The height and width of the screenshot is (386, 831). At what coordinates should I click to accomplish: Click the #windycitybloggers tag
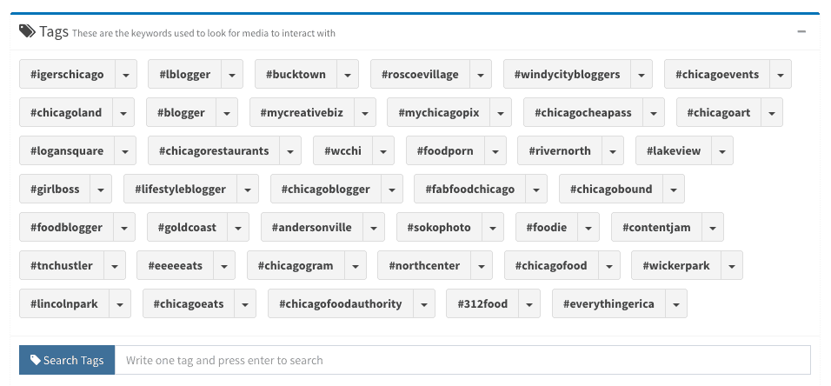[x=567, y=74]
